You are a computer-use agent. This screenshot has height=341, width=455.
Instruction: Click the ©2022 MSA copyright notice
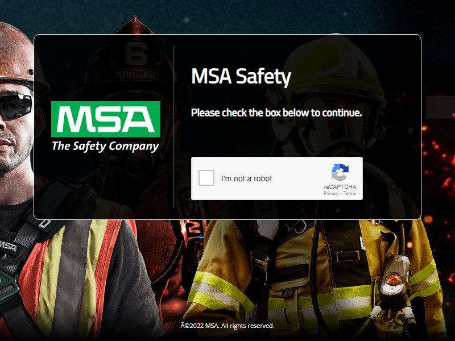(227, 326)
